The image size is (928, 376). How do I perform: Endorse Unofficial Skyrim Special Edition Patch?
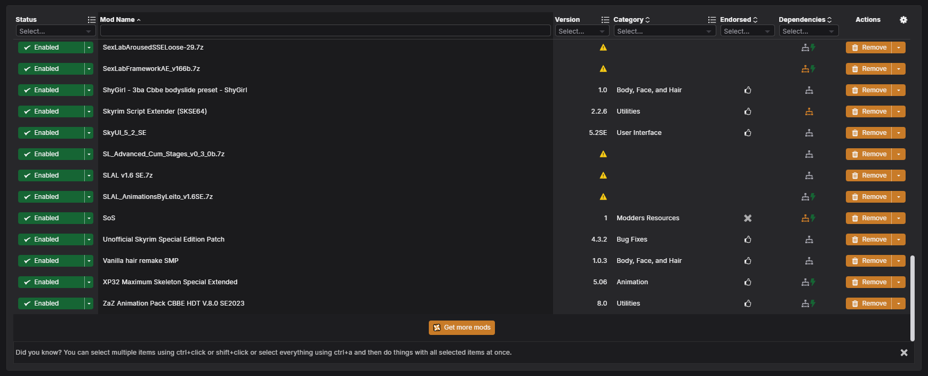pos(748,239)
